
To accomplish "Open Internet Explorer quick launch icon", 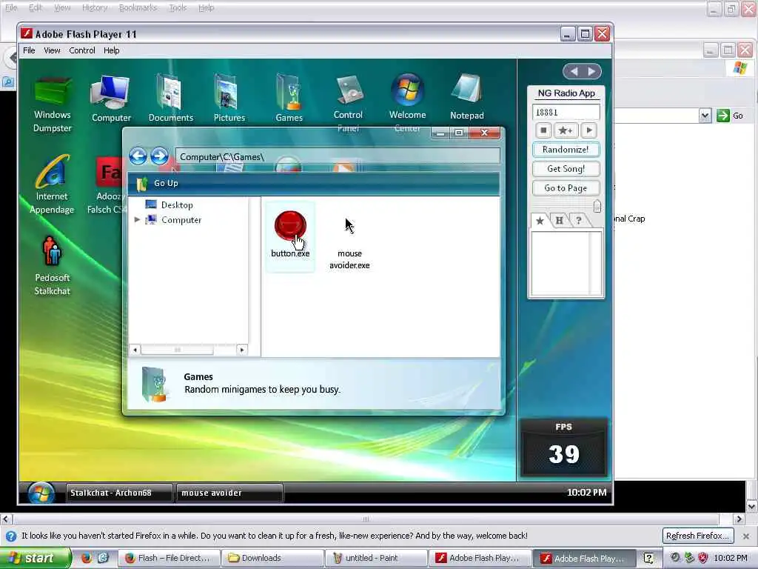I will tap(103, 558).
